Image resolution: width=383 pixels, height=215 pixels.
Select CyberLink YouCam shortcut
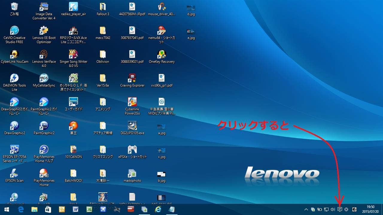coord(14,57)
